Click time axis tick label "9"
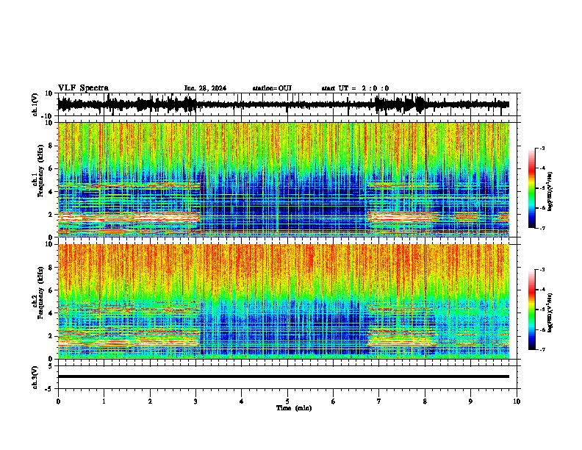 [x=470, y=401]
